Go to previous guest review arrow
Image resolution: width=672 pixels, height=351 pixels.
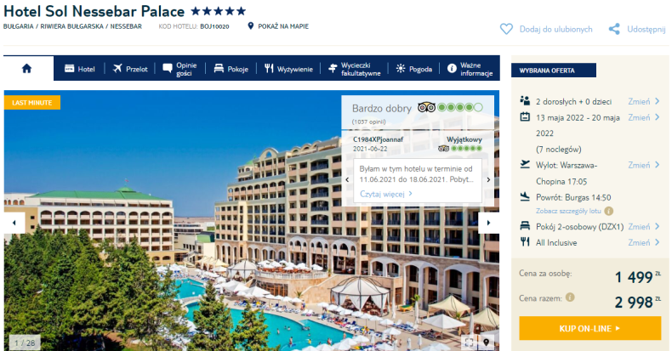click(x=347, y=180)
